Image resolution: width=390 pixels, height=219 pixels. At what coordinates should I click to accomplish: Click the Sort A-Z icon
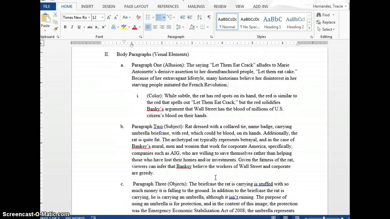click(x=200, y=17)
